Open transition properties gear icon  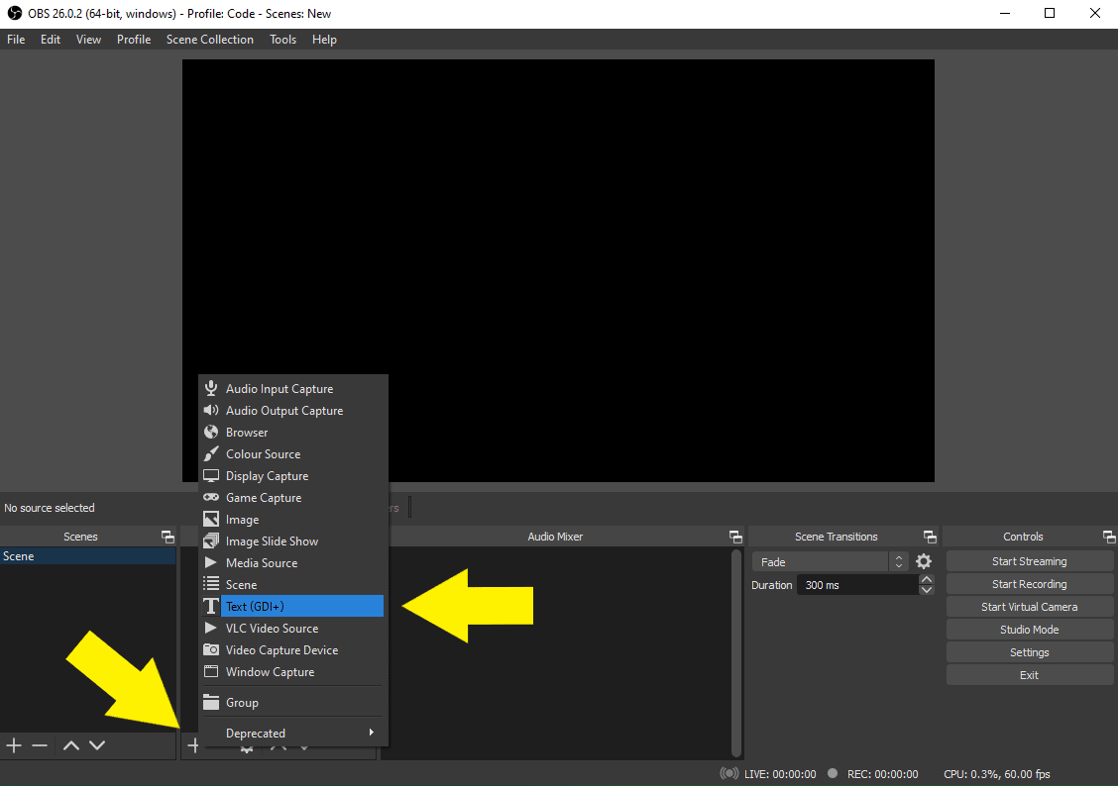pos(924,561)
